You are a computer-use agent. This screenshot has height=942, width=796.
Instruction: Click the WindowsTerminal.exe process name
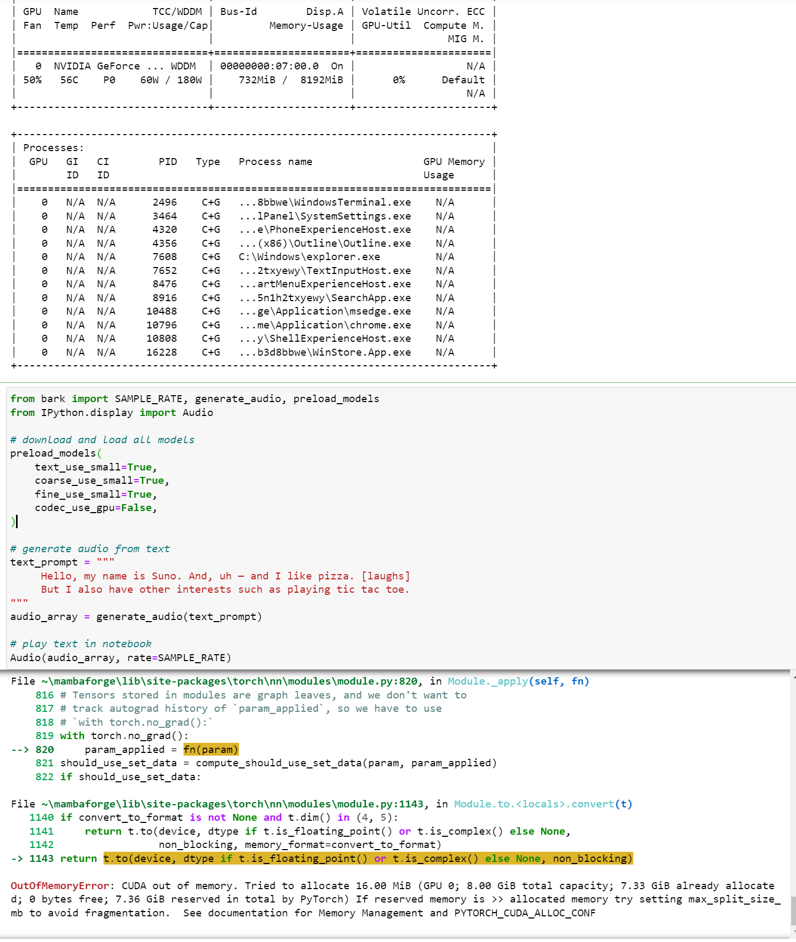[x=325, y=202]
